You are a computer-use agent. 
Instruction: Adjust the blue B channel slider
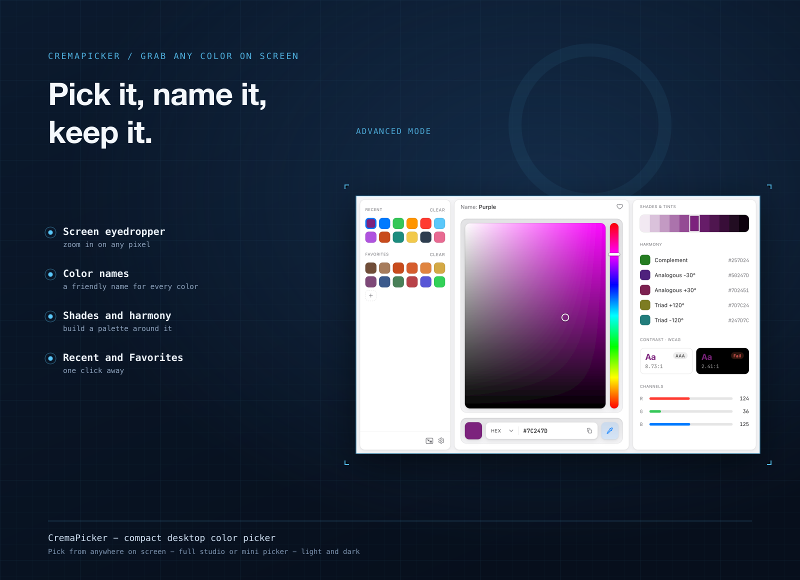691,424
